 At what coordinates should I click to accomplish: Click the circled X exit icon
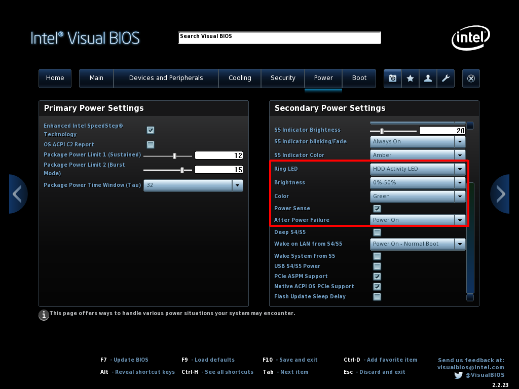pyautogui.click(x=471, y=79)
